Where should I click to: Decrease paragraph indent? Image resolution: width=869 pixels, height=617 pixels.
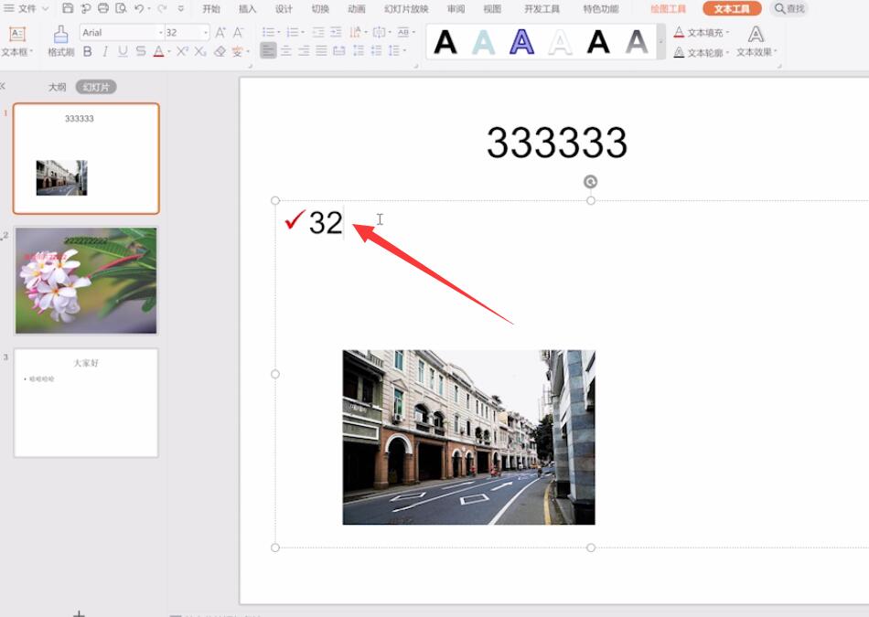tap(318, 32)
